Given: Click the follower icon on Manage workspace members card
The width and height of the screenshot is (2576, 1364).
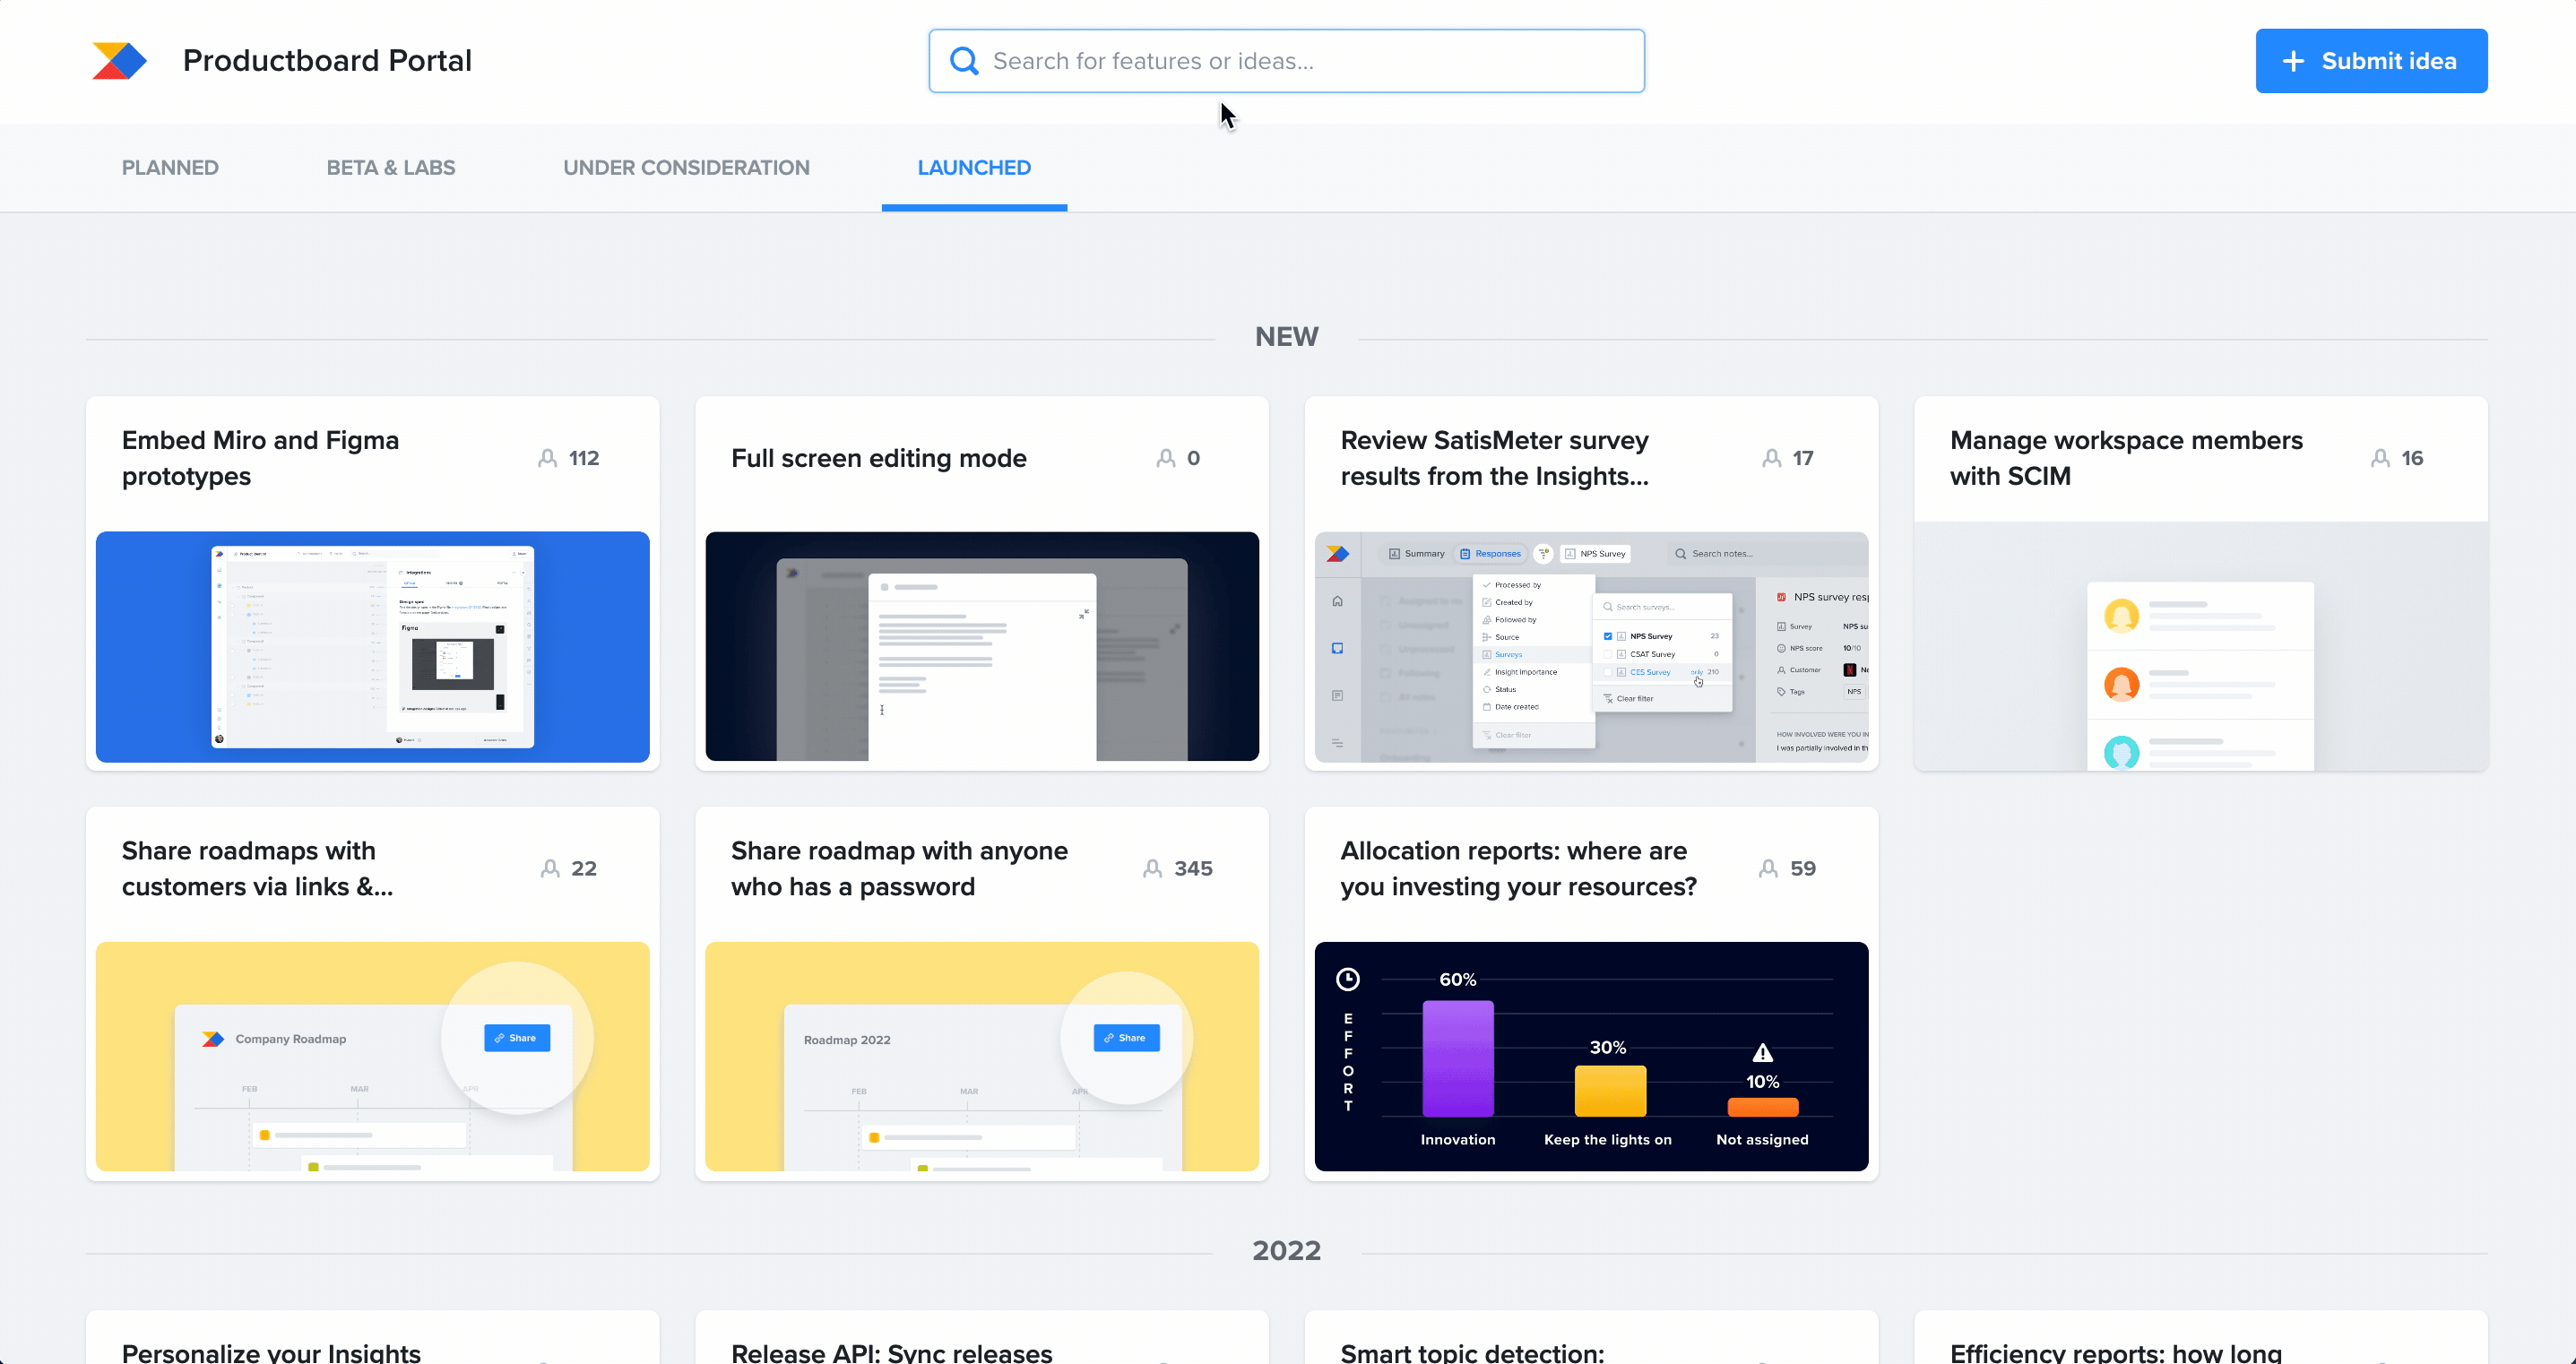Looking at the screenshot, I should [2380, 457].
